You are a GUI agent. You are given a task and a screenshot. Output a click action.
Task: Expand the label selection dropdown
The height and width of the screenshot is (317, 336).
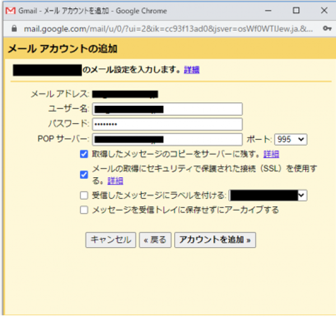click(x=269, y=195)
